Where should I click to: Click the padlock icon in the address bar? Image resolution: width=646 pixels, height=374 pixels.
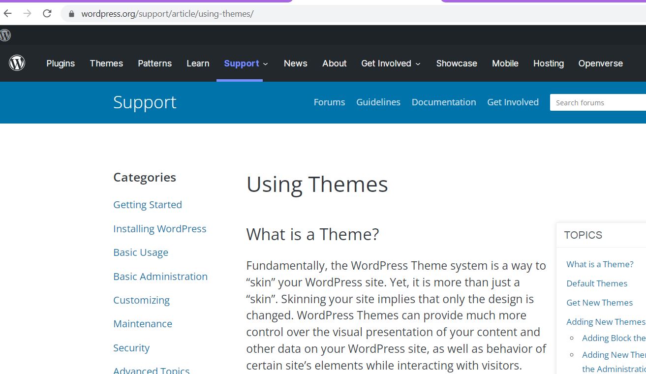(71, 14)
